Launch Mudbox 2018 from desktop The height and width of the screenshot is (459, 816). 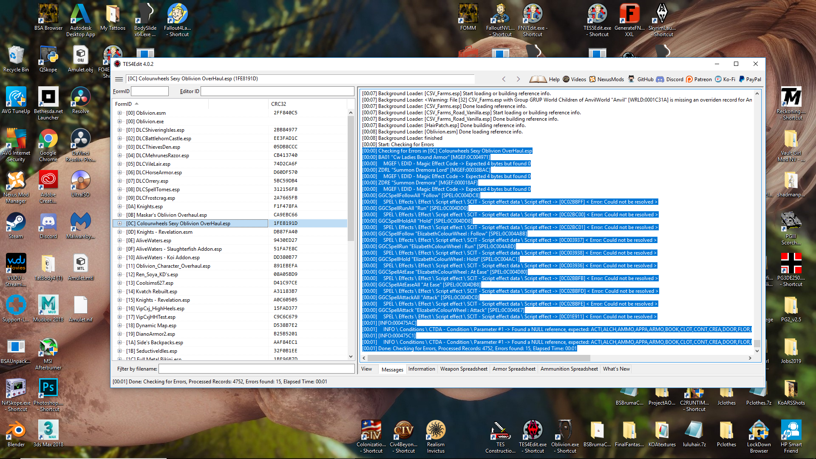pyautogui.click(x=48, y=309)
